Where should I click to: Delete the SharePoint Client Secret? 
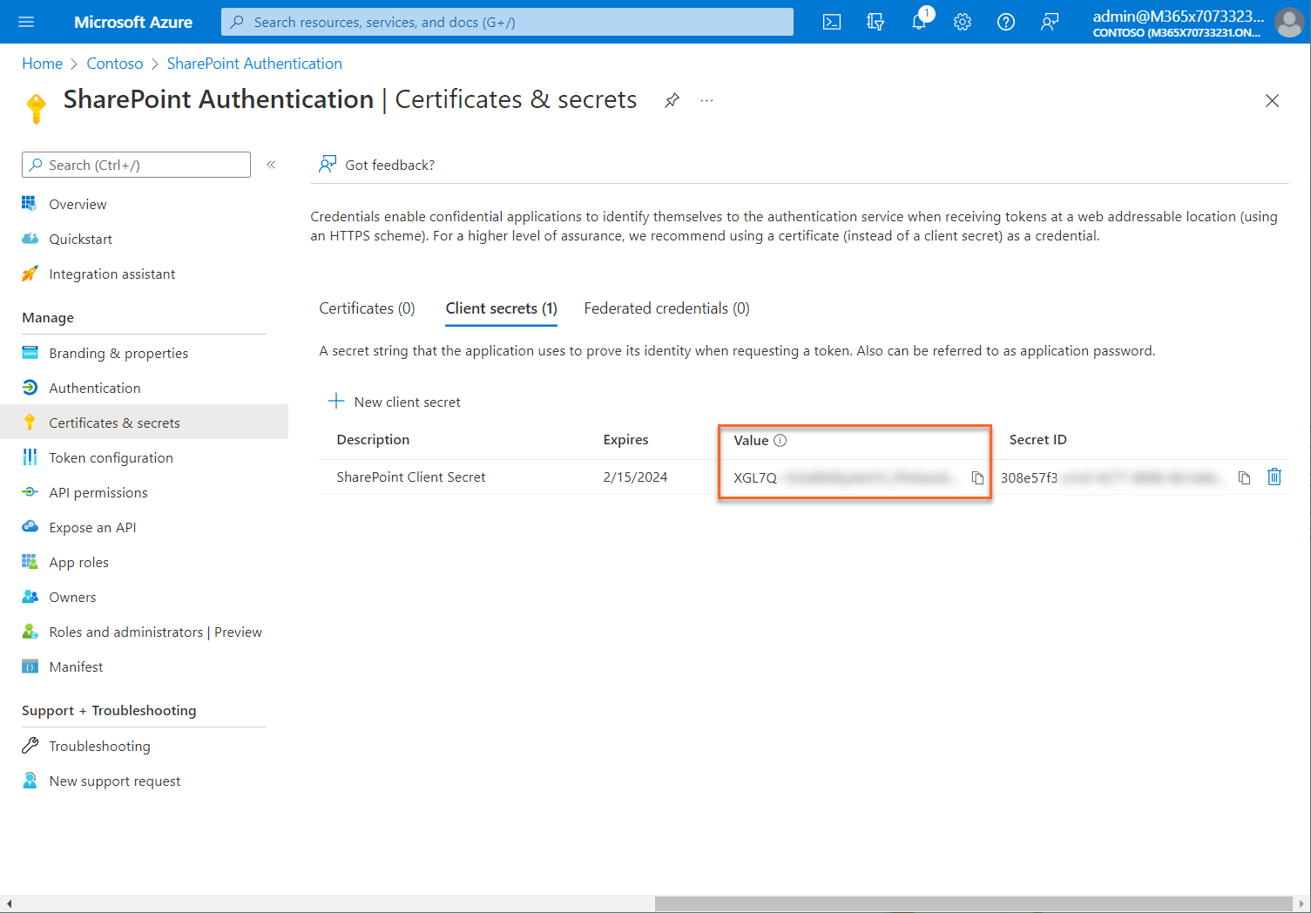[1274, 477]
